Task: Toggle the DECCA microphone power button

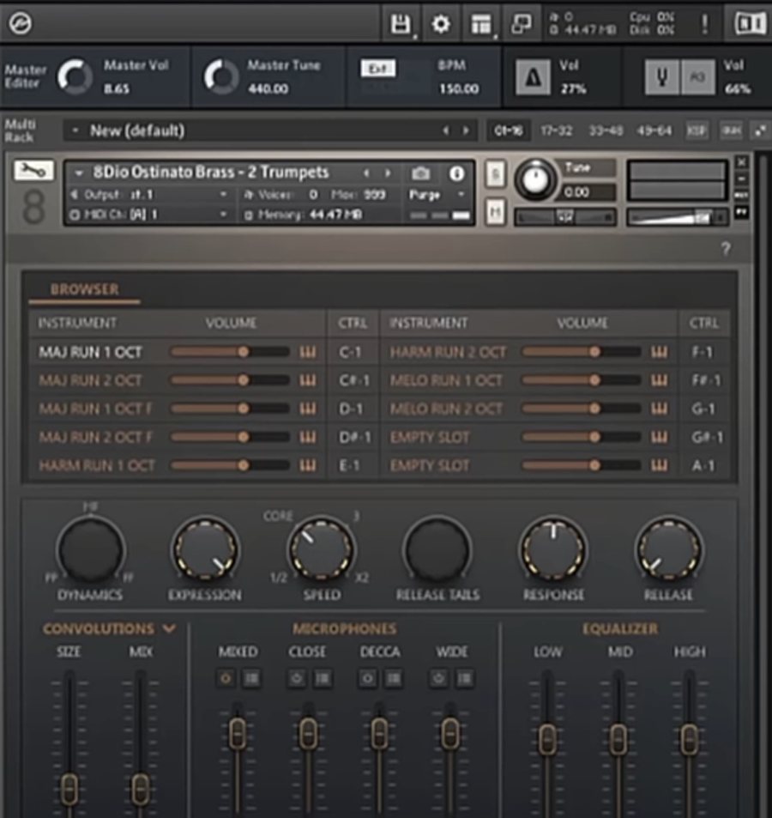Action: pos(367,679)
